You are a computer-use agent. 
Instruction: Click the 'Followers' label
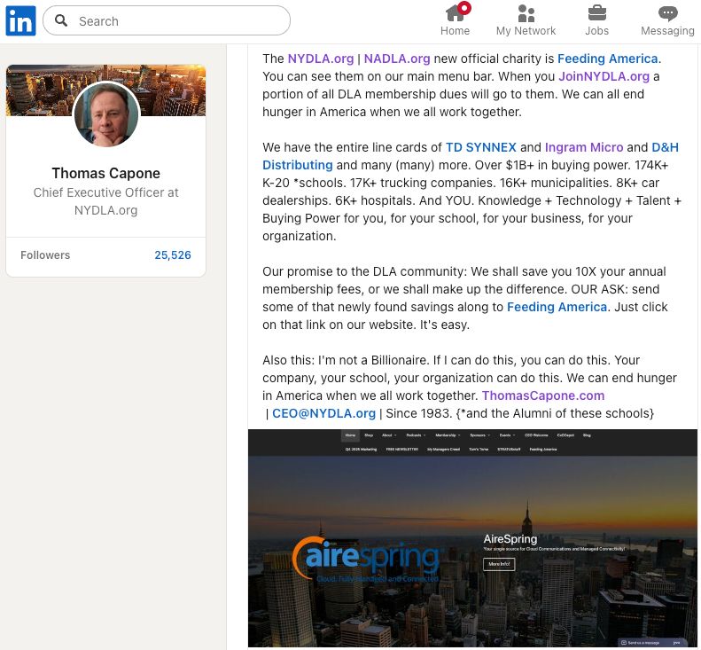tap(45, 255)
